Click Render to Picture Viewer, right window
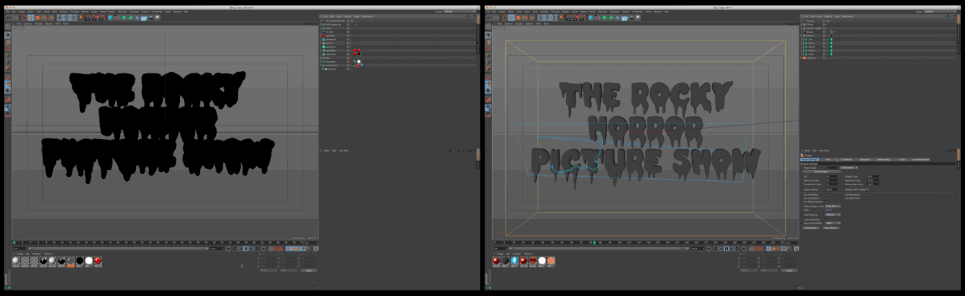This screenshot has width=965, height=296. (576, 18)
